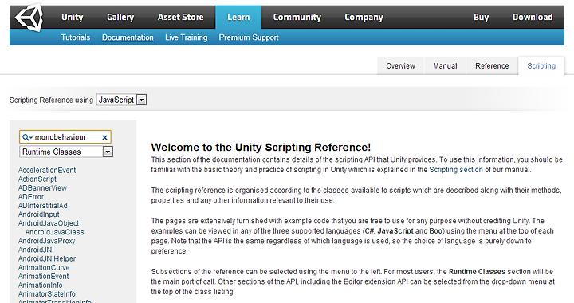Switch to the Reference tab
The height and width of the screenshot is (303, 574).
point(492,66)
